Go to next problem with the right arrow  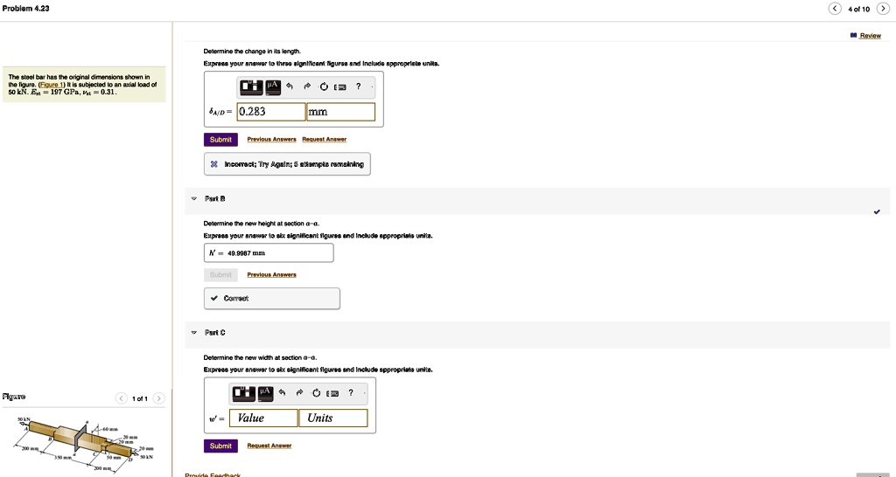pos(883,9)
